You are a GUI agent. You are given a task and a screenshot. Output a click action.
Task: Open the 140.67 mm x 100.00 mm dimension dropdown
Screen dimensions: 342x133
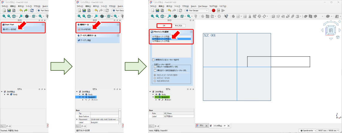pos(327,130)
